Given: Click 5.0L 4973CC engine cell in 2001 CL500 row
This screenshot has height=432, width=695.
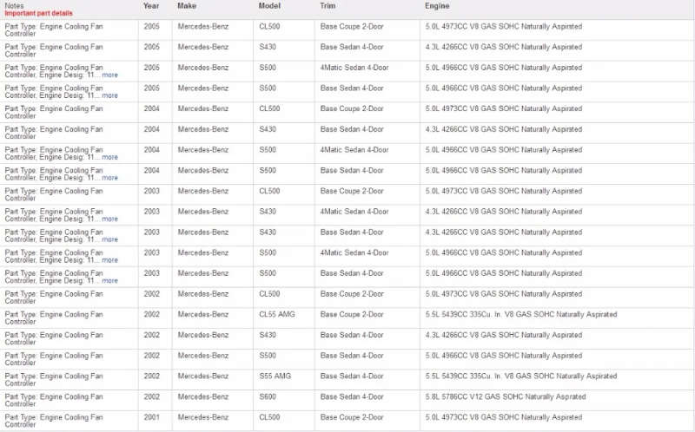Looking at the screenshot, I should pyautogui.click(x=504, y=417).
